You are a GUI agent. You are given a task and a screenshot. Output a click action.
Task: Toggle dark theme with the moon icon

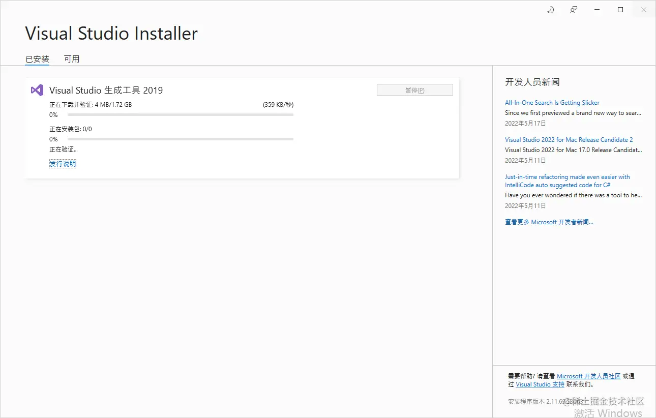[x=550, y=10]
